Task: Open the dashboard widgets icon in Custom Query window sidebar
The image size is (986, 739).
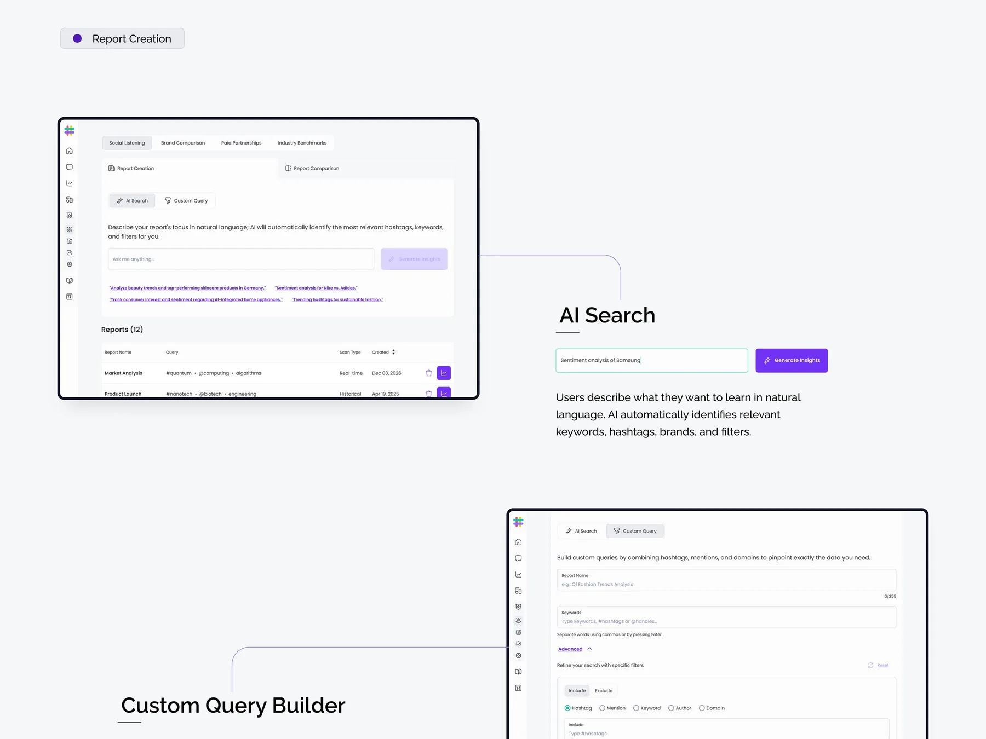Action: (x=518, y=591)
